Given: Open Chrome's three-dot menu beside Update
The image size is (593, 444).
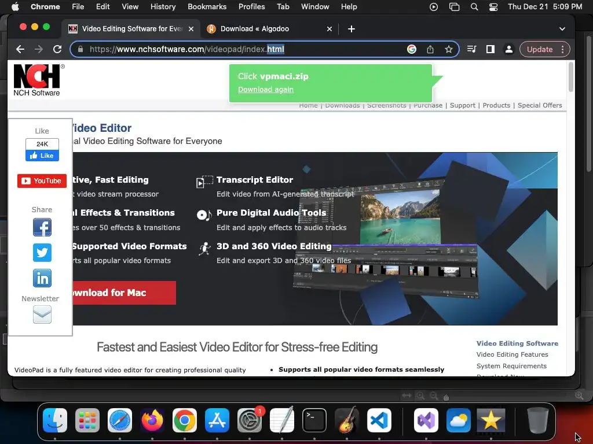Looking at the screenshot, I should click(563, 49).
